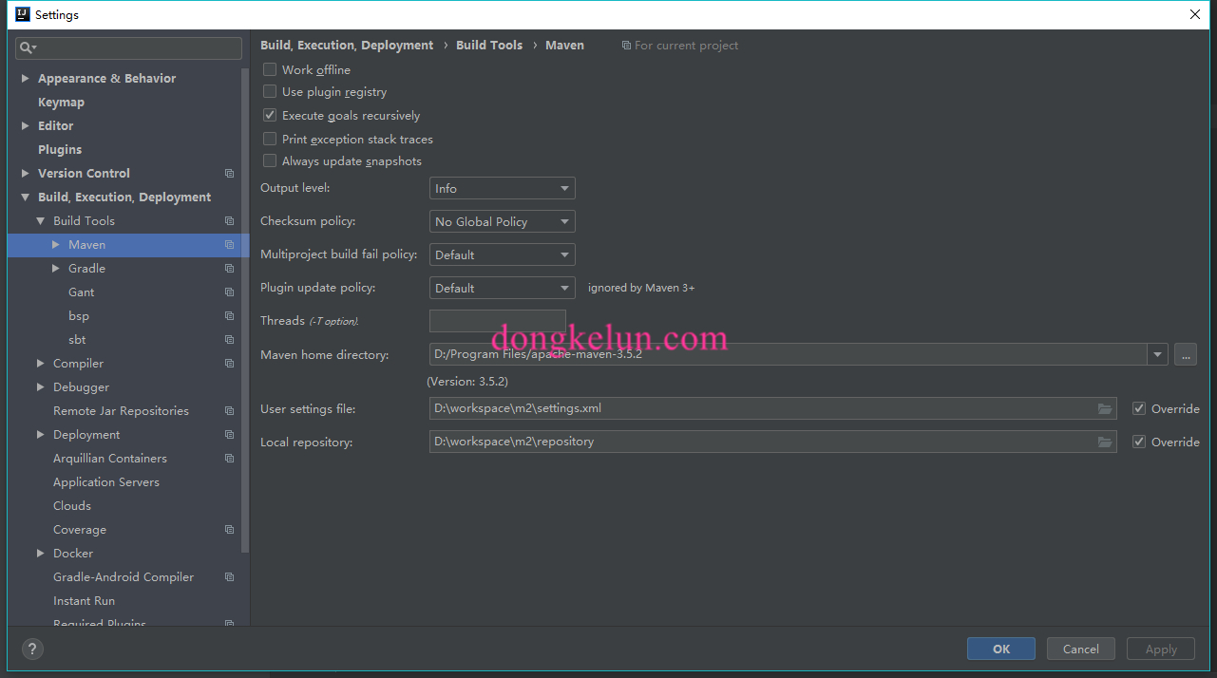Enable Print exception stack traces
The width and height of the screenshot is (1217, 678).
(x=270, y=139)
